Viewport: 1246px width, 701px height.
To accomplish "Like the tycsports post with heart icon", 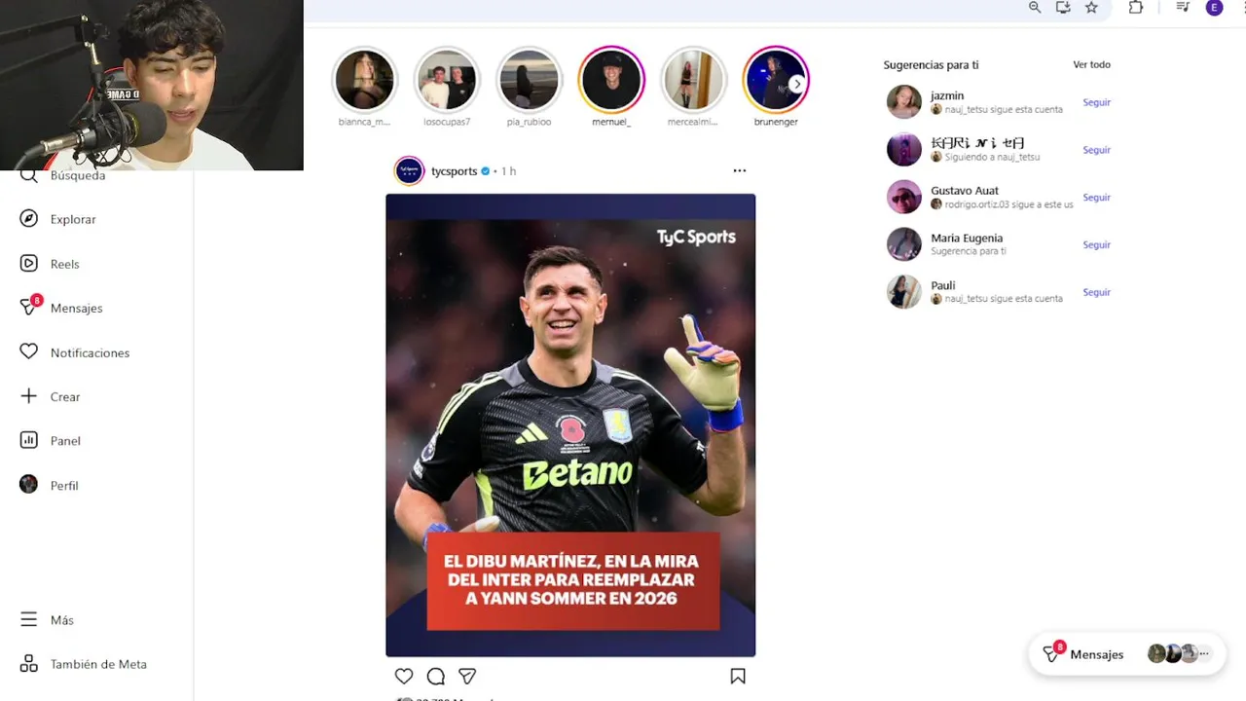I will pyautogui.click(x=404, y=676).
